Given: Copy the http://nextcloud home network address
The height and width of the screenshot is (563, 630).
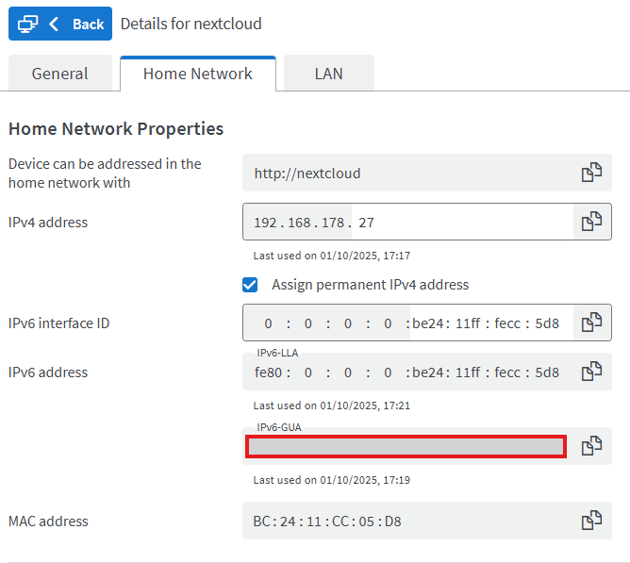Looking at the screenshot, I should pyautogui.click(x=591, y=173).
